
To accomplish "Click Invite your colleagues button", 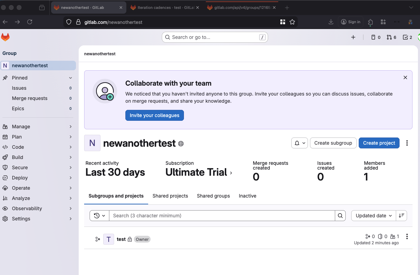I will (x=154, y=115).
